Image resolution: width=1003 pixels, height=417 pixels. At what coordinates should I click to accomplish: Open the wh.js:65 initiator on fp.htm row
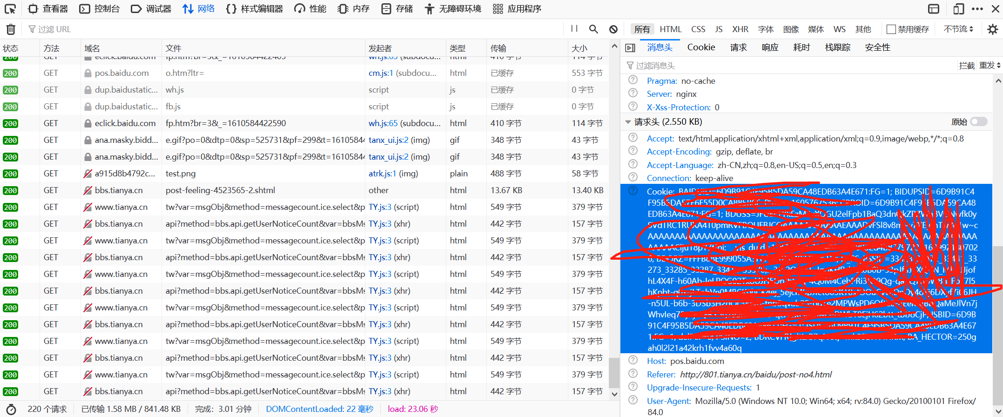point(383,123)
